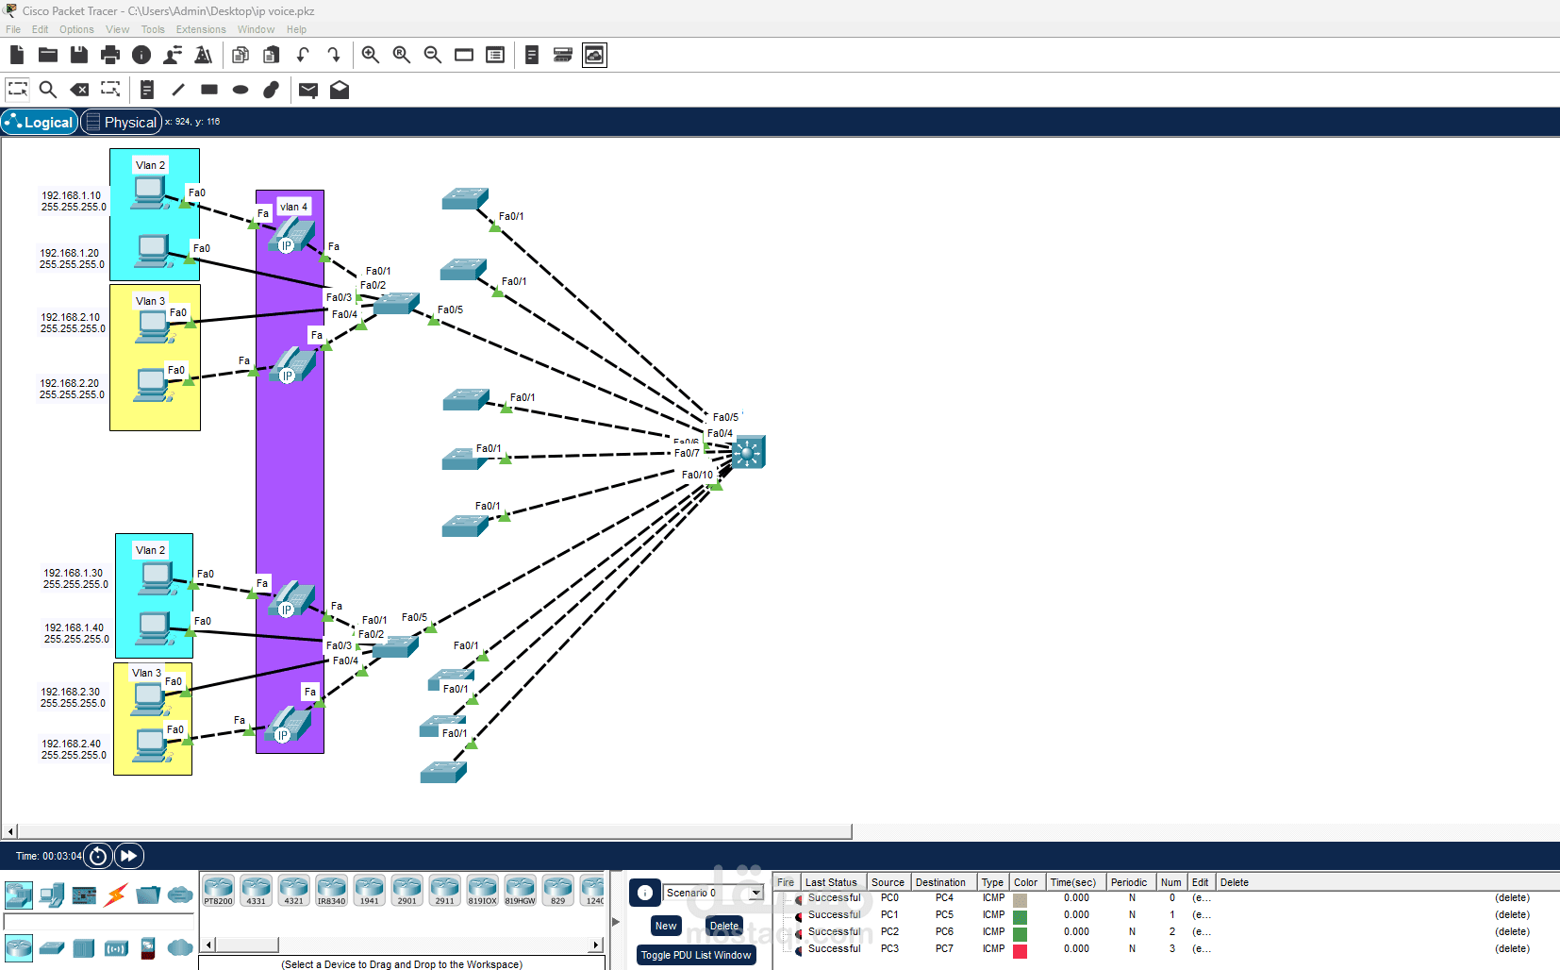1560x970 pixels.
Task: Click delete link for the PC3 PDU entry
Action: coord(1513,948)
